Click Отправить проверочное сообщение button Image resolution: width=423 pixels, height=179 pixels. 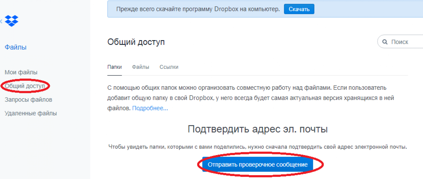click(x=258, y=164)
